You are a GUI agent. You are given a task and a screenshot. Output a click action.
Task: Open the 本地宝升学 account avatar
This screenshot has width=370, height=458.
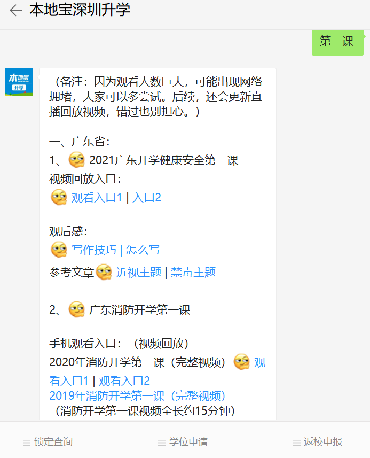tap(19, 82)
